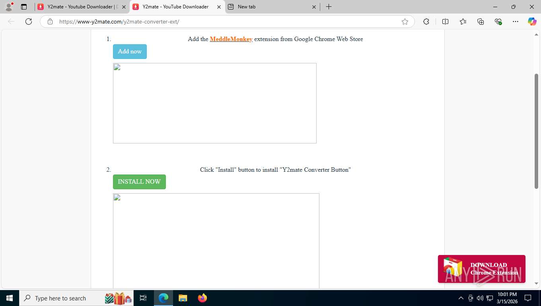Switch to the New tab

272,7
